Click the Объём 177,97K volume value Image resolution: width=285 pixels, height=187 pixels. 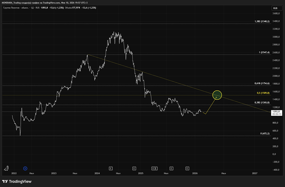73,8
